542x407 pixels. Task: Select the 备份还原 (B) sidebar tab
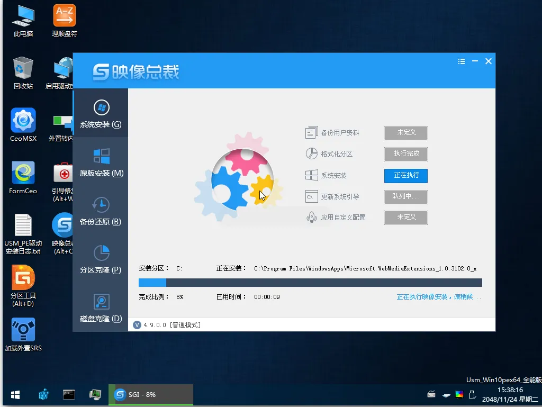pyautogui.click(x=101, y=211)
